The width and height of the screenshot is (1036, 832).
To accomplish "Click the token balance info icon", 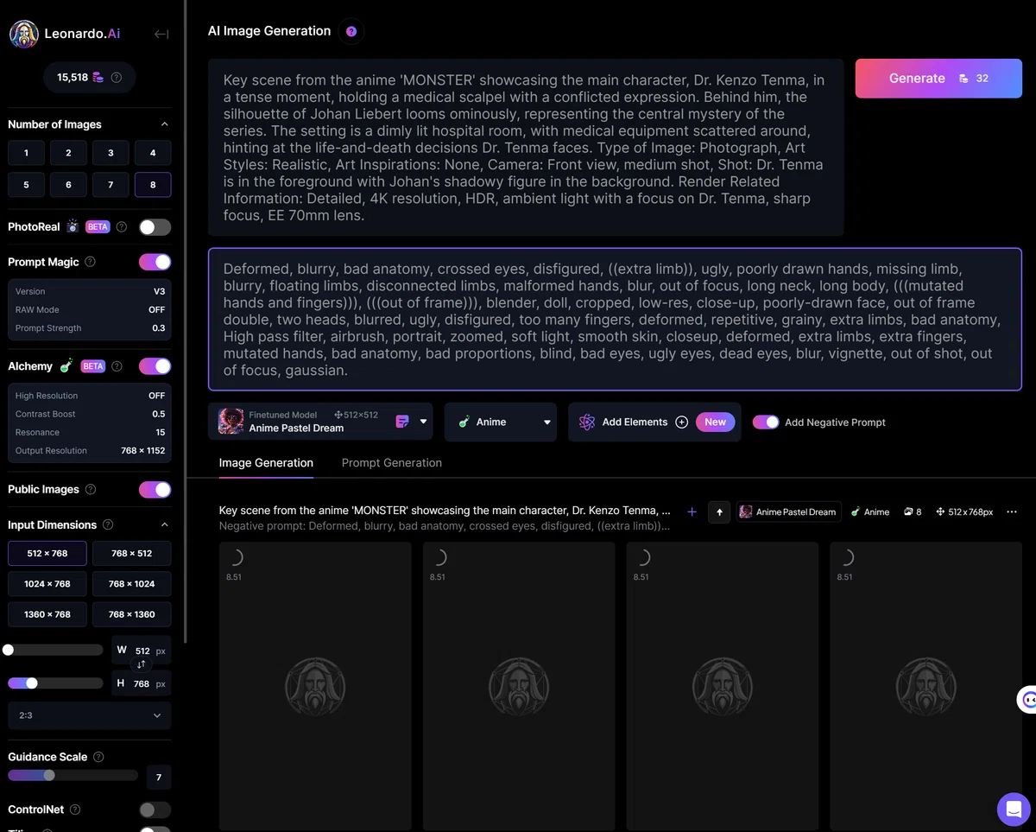I will coord(117,78).
